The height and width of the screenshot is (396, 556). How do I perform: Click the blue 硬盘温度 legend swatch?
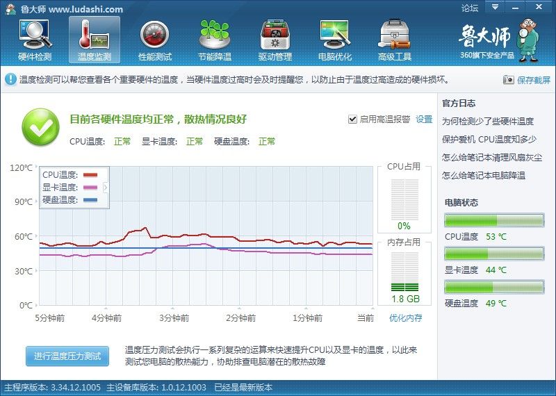point(90,200)
